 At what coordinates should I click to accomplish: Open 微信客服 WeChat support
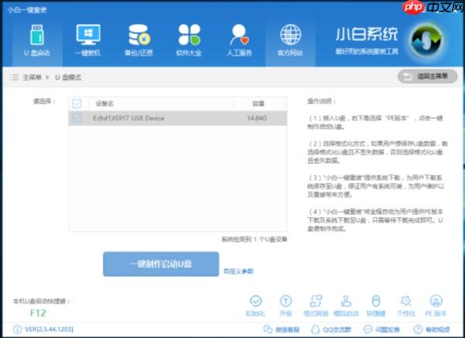point(281,329)
